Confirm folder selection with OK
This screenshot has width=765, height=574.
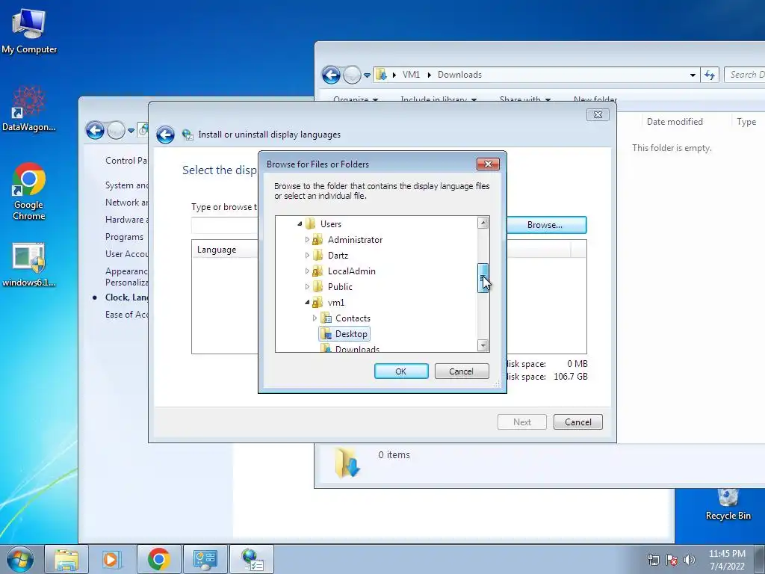(401, 371)
